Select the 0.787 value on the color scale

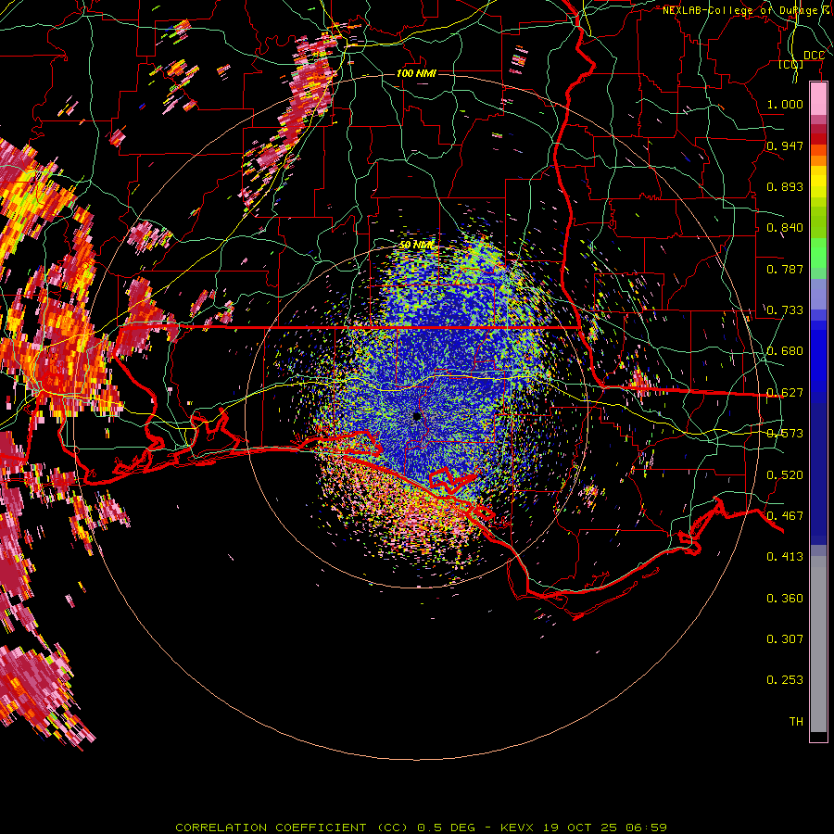click(785, 269)
